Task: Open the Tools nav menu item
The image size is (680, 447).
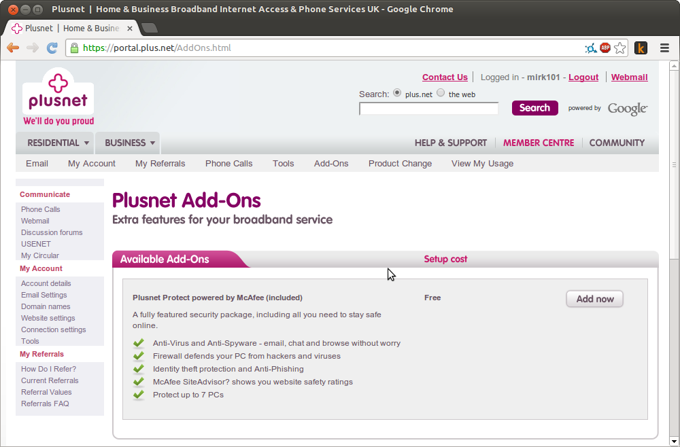Action: point(283,164)
